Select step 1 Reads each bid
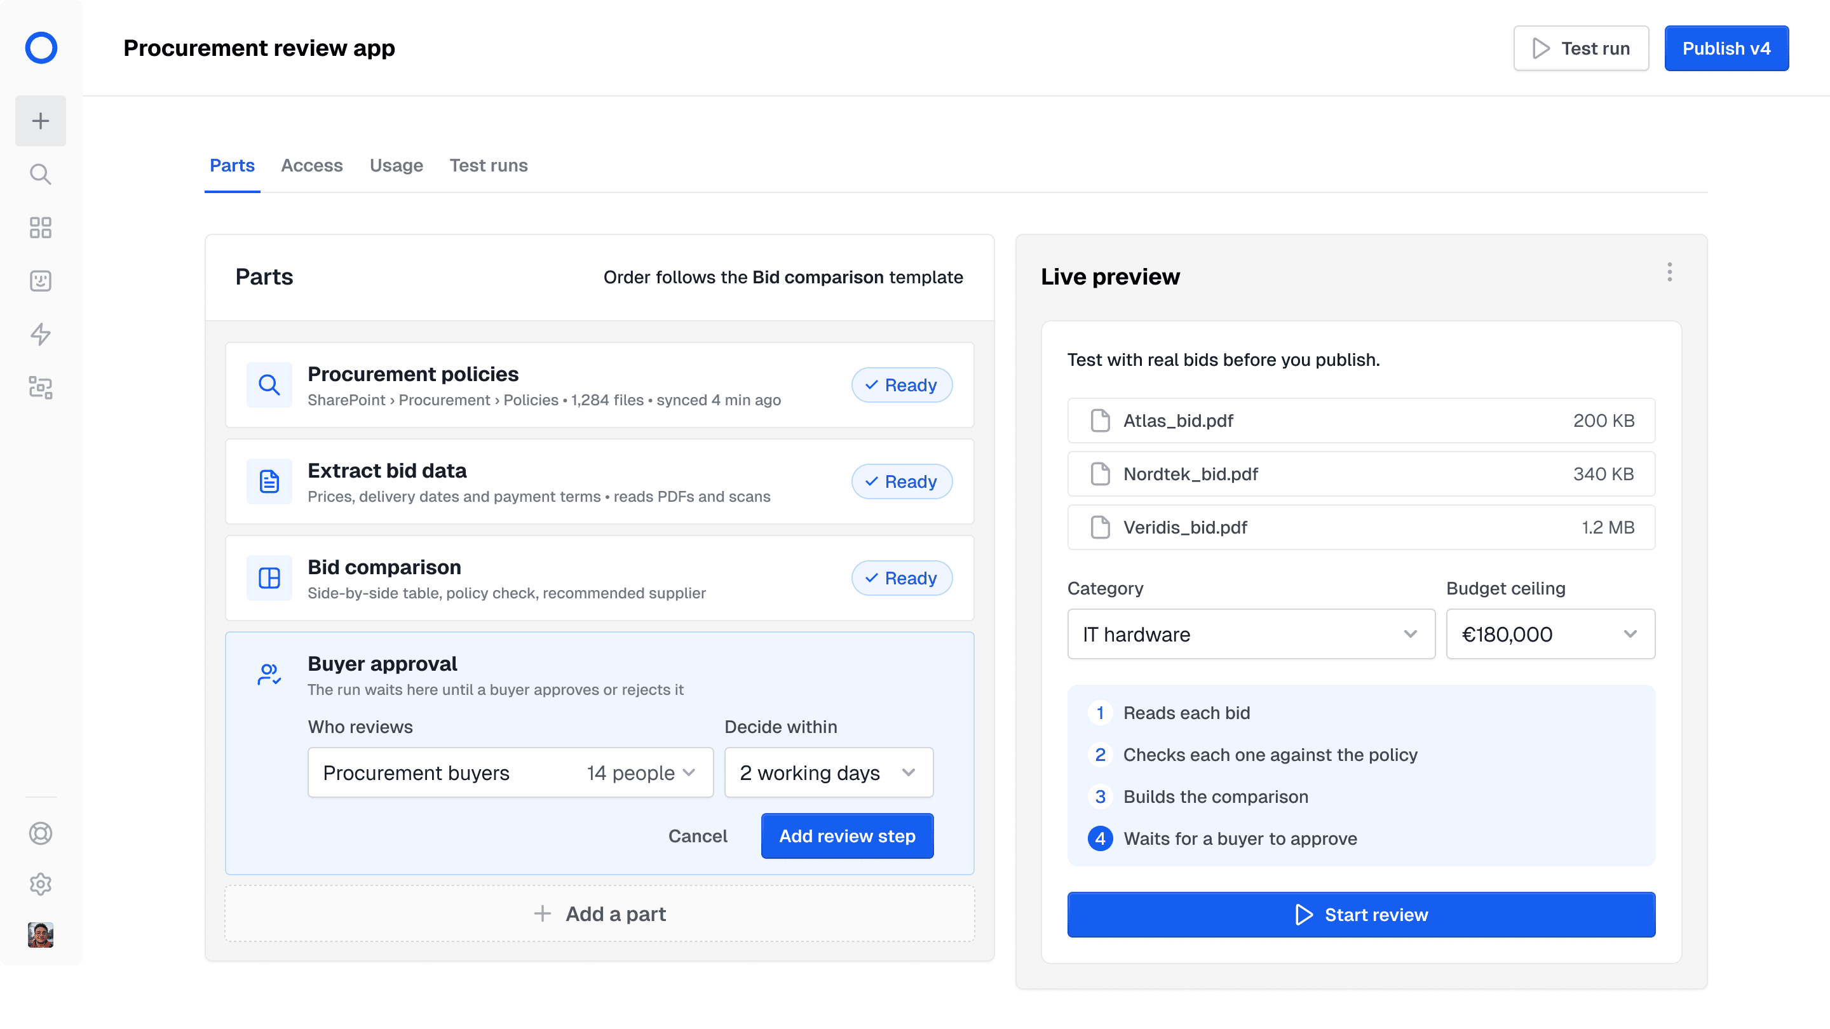 1169,713
